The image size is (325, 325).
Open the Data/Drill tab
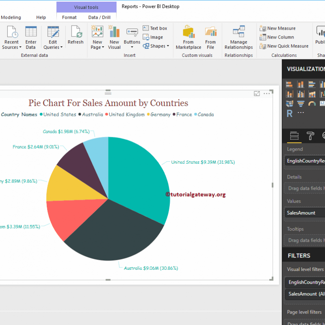click(x=100, y=17)
